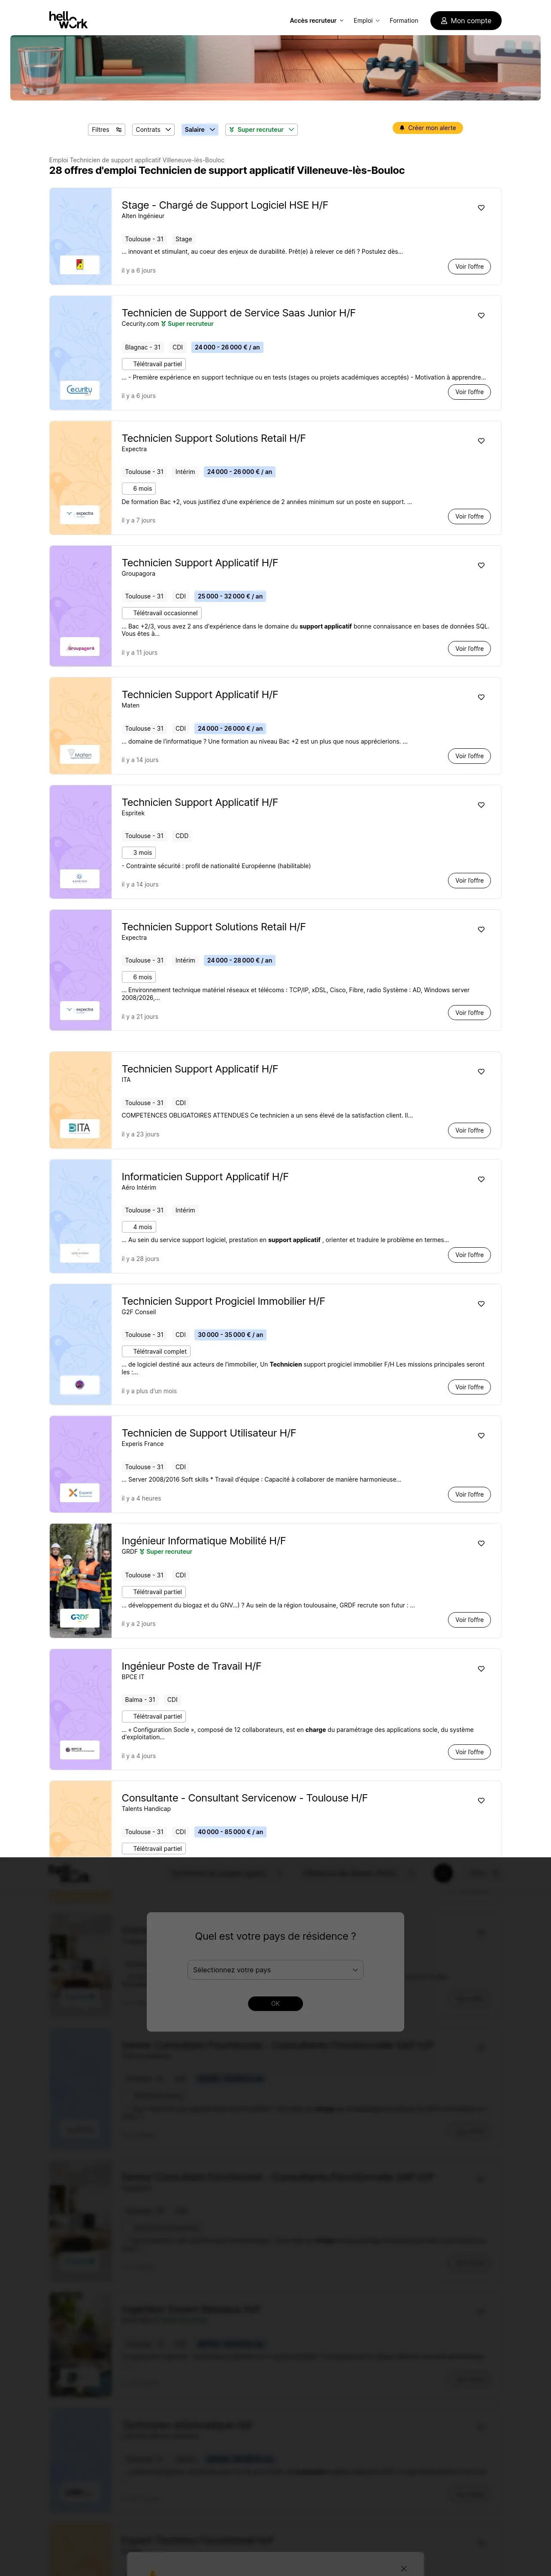Heart the ITA Technicien Support Applicatif offer
The image size is (551, 2576).
point(481,1072)
